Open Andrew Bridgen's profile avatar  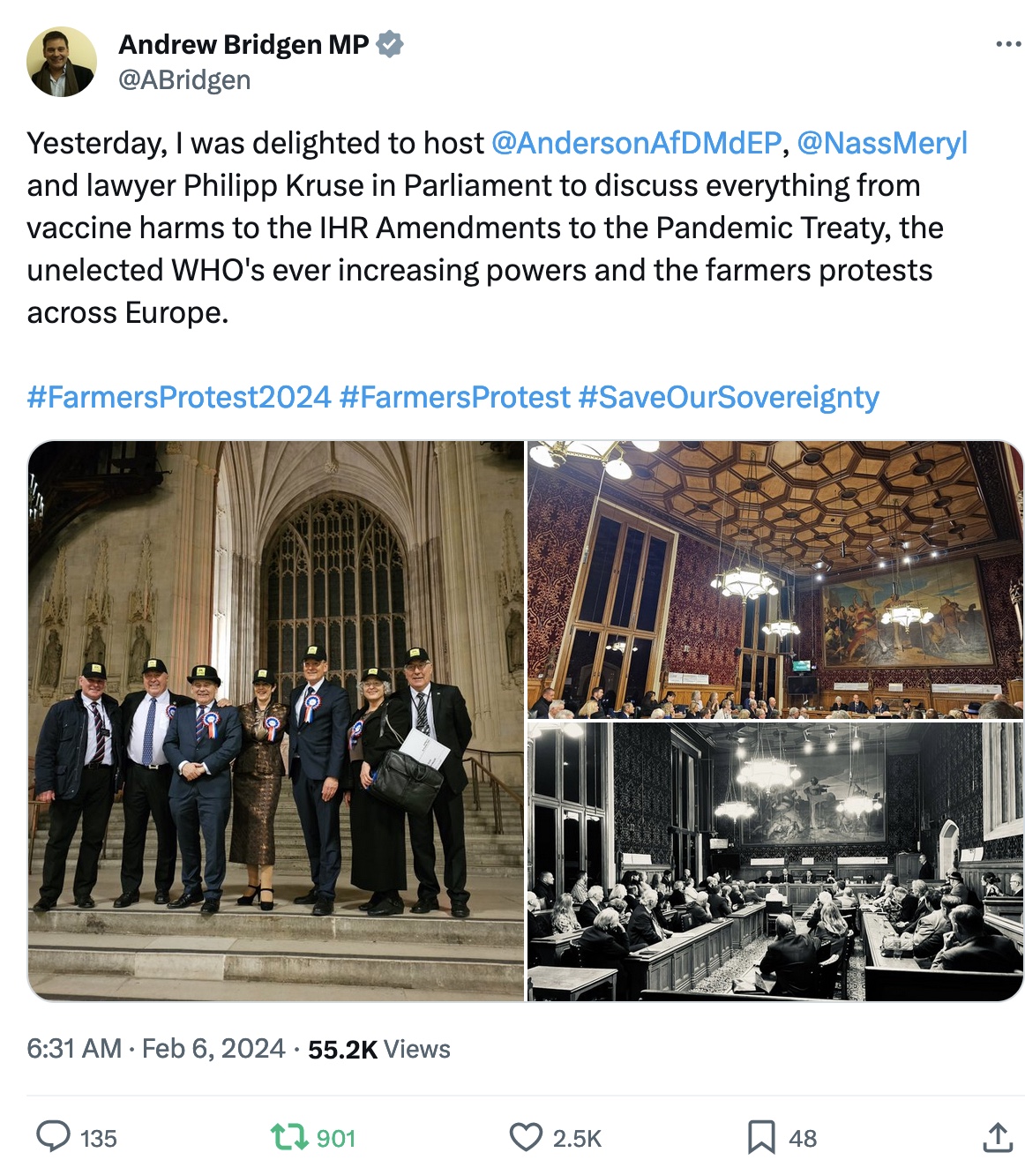coord(61,62)
